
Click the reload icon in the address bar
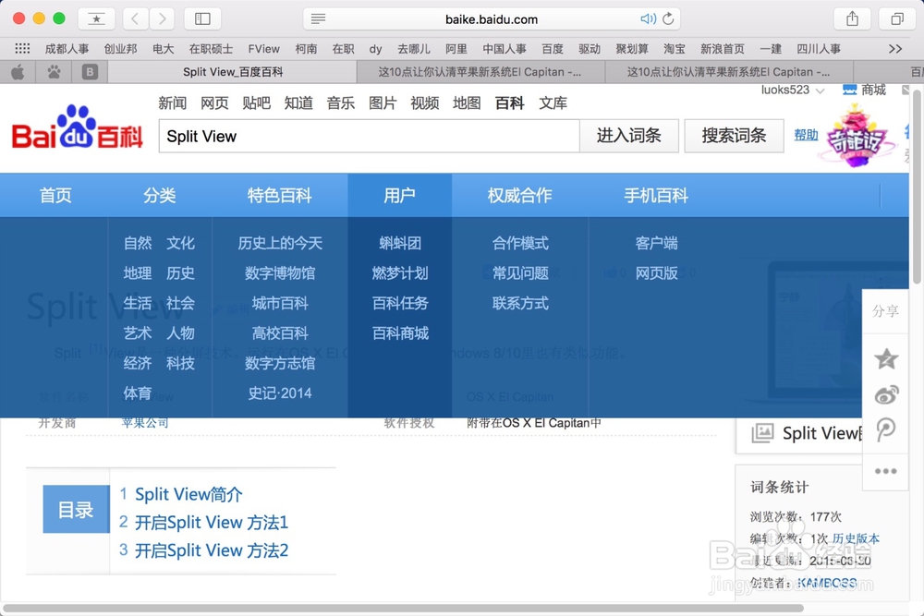tap(668, 18)
